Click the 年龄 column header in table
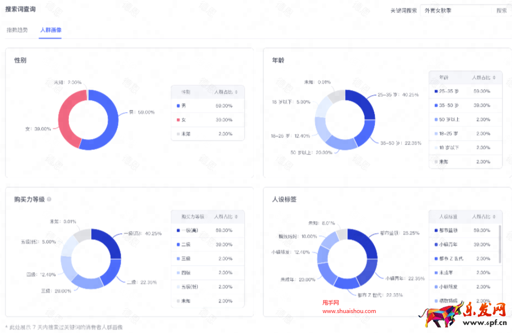Image resolution: width=512 pixels, height=333 pixels. pos(444,77)
